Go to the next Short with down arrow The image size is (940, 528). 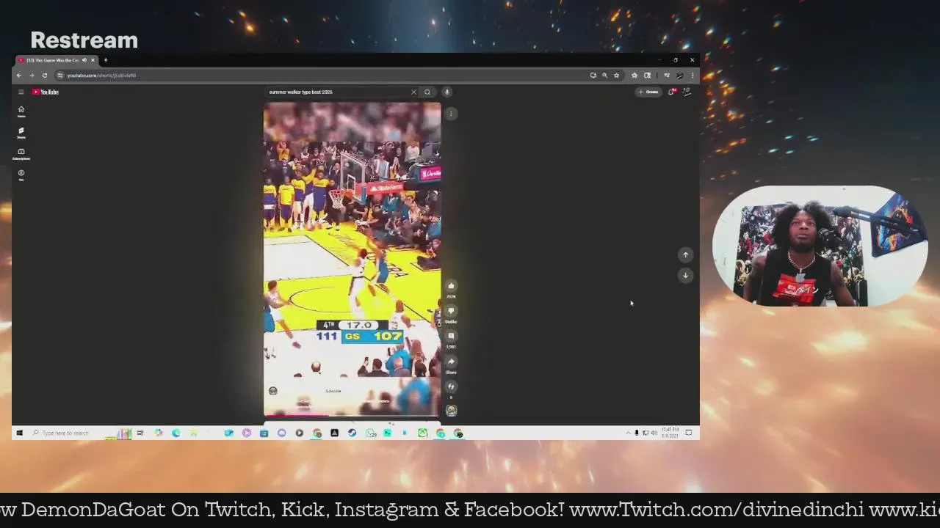tap(685, 276)
